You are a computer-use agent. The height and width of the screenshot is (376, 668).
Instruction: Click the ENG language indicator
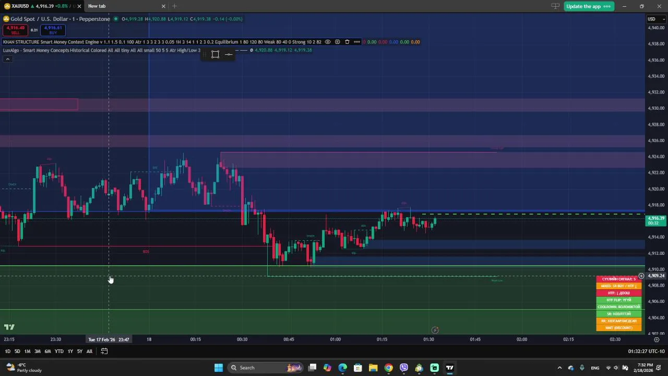point(595,368)
